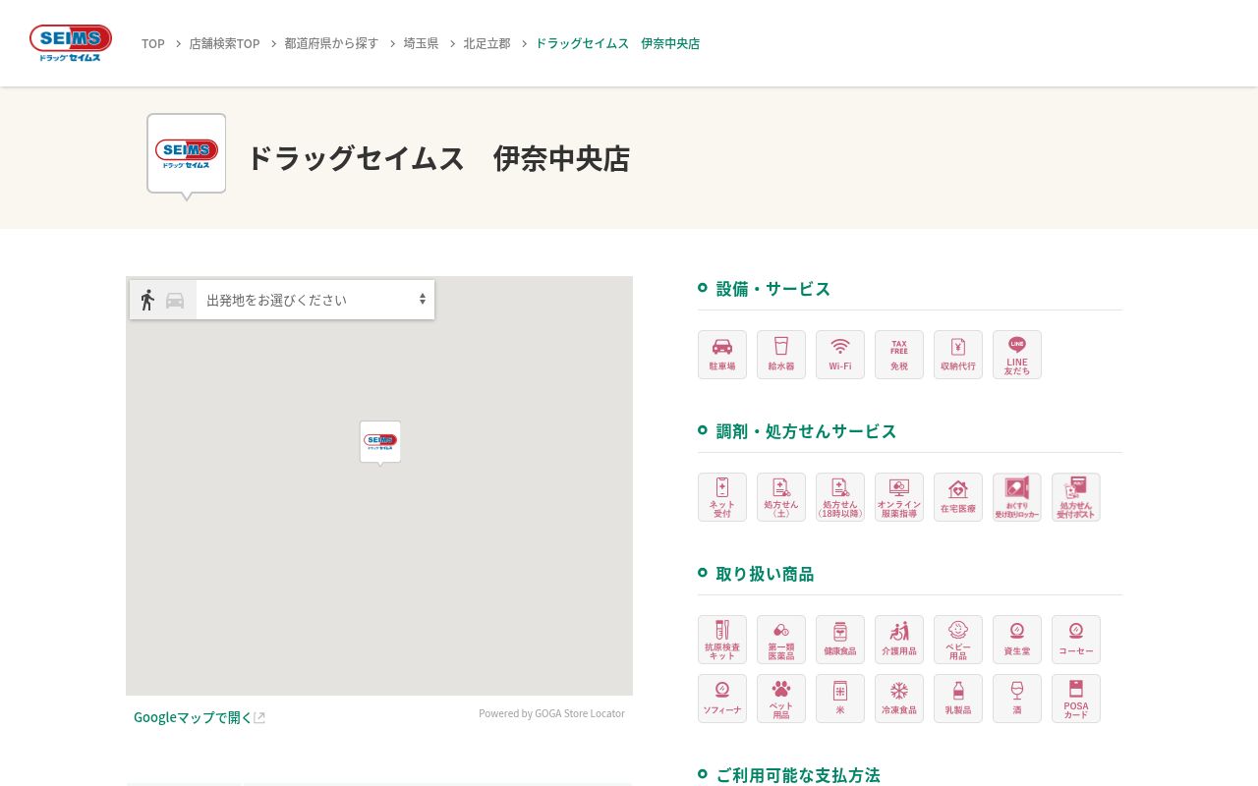
Task: Click the 健康食品 health food icon
Action: (x=840, y=640)
